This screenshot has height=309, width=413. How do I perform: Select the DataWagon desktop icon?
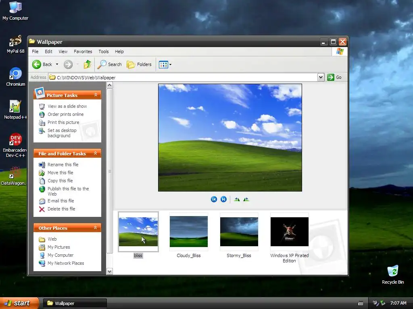[14, 176]
